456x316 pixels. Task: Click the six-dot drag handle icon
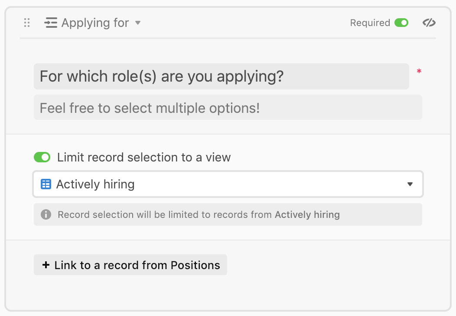27,23
